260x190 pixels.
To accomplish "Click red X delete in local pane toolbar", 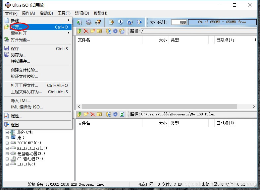I will tap(93, 114).
